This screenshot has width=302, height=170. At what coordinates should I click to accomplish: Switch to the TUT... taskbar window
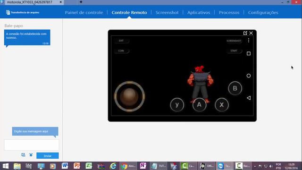[x=159, y=166]
